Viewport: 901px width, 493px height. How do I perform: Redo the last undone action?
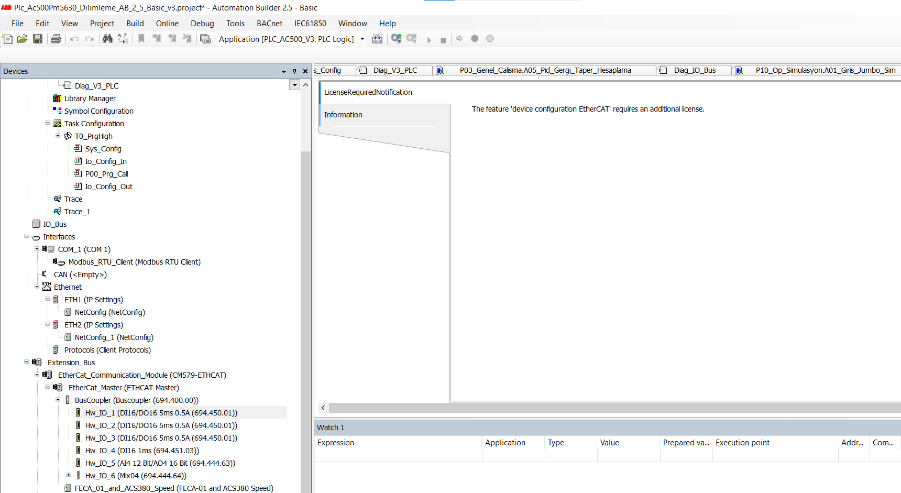90,39
